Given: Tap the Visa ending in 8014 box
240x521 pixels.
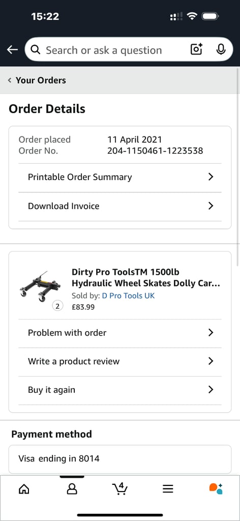Looking at the screenshot, I should click(x=120, y=459).
